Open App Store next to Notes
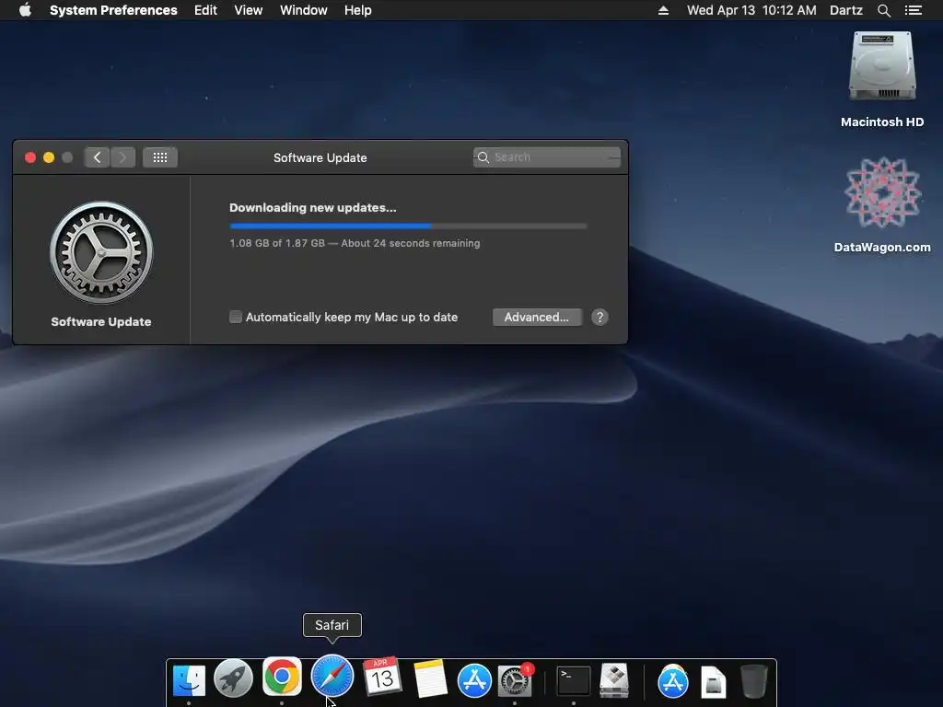Viewport: 943px width, 707px height. pyautogui.click(x=474, y=681)
